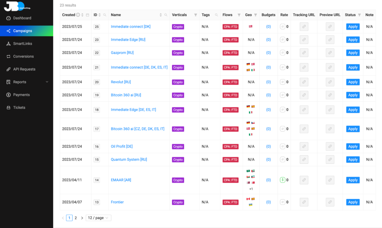Click the Tracking URL column header

tap(304, 15)
